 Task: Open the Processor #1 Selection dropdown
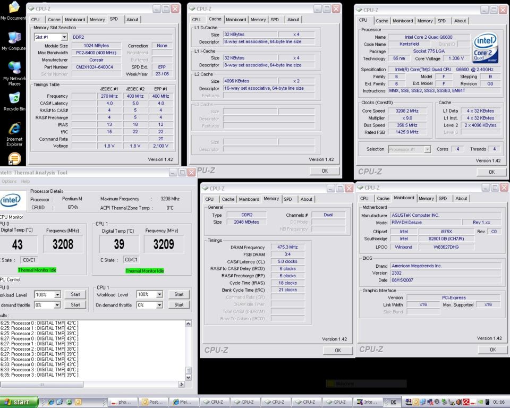coord(427,149)
